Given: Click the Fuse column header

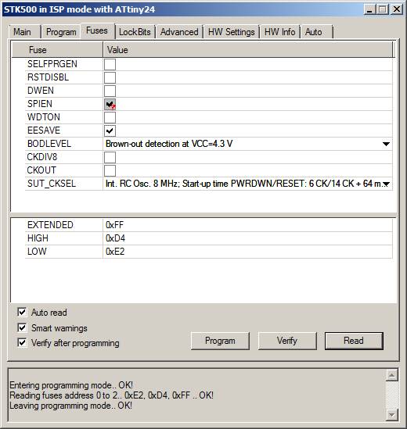Looking at the screenshot, I should coord(57,50).
